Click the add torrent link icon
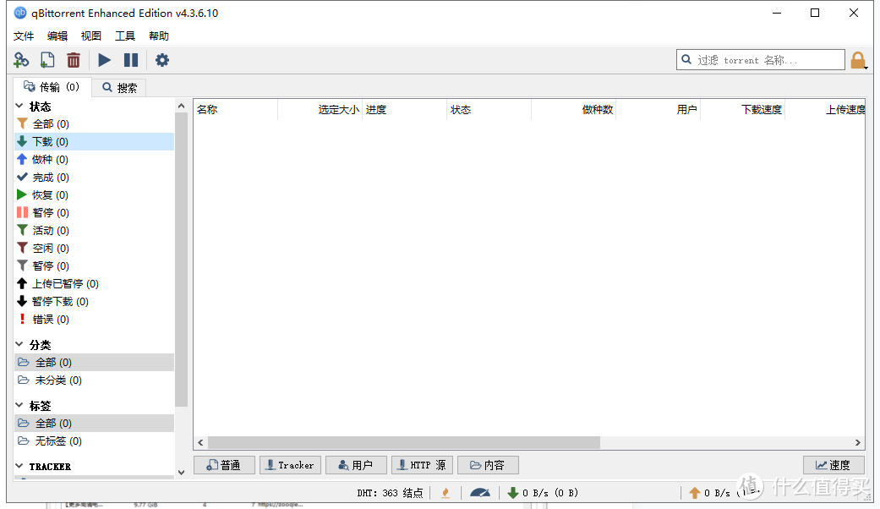The height and width of the screenshot is (509, 880). 20,60
